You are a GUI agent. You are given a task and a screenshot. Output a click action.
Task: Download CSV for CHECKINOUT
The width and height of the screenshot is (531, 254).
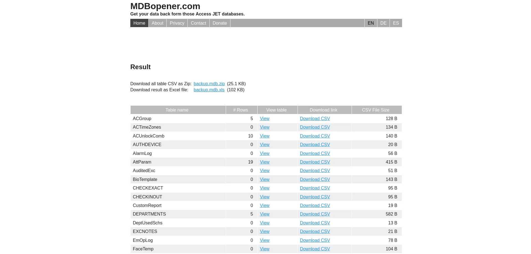point(315,197)
